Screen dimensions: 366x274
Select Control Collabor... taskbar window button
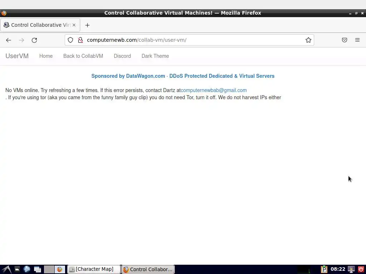148,269
